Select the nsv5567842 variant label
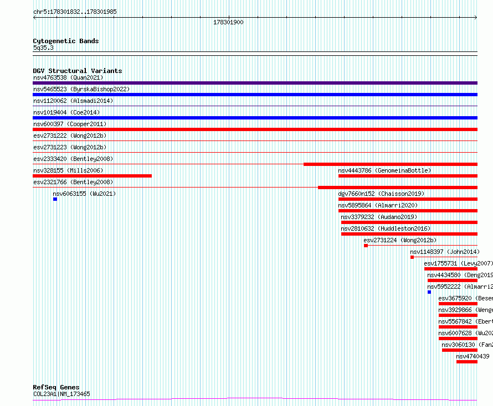493x406 pixels. click(x=465, y=321)
